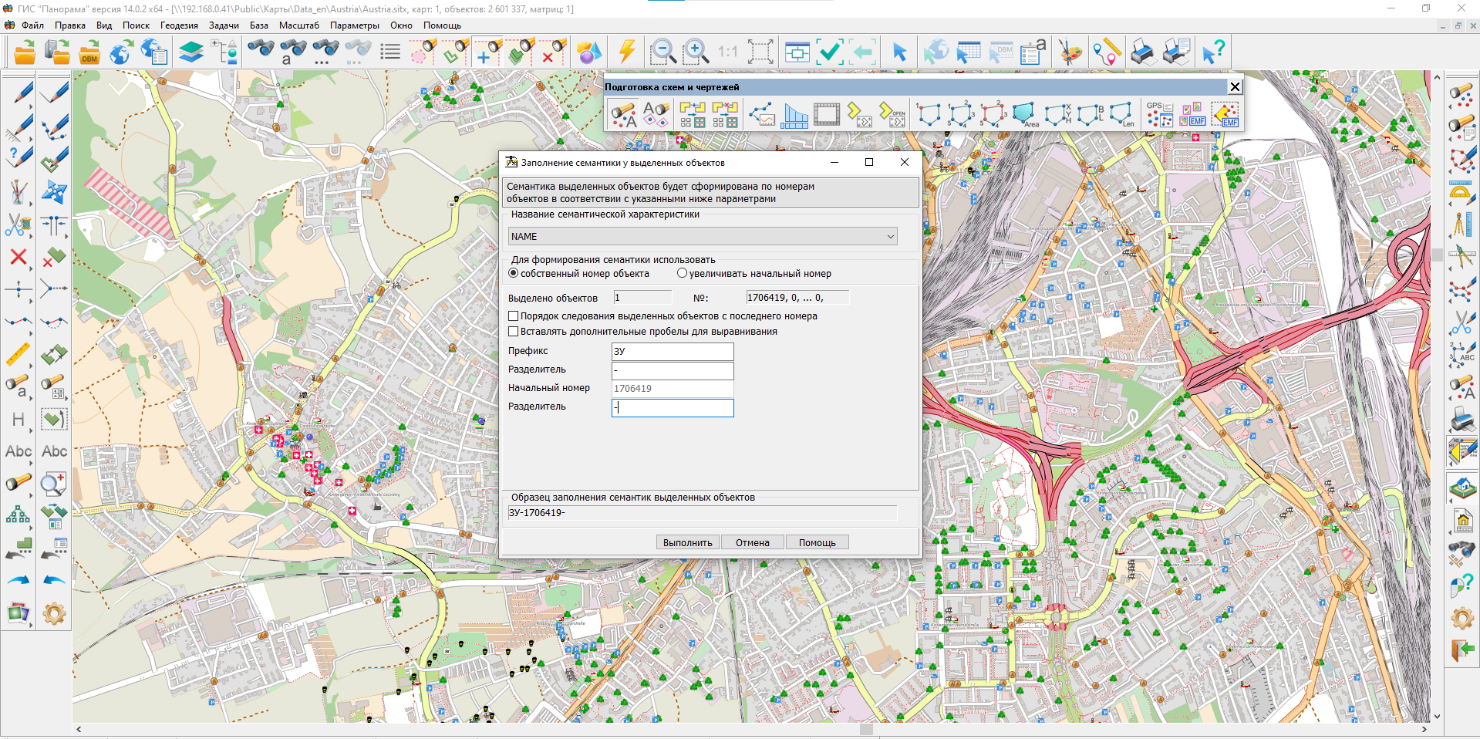Enable 'Порядок следования' from last number checkbox
This screenshot has height=739, width=1480.
(514, 316)
